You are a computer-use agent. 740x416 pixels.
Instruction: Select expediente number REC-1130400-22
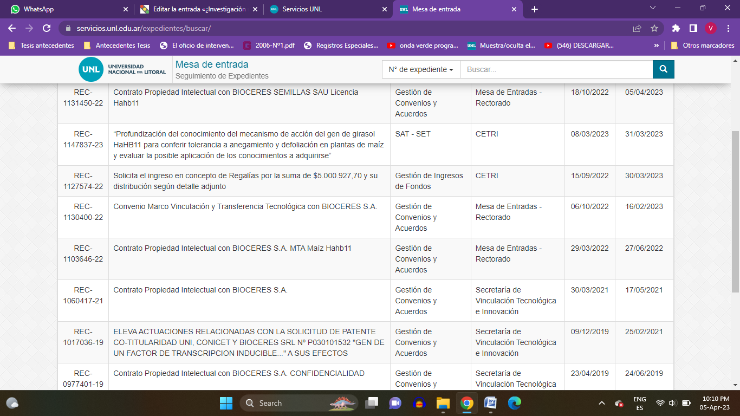pyautogui.click(x=83, y=212)
